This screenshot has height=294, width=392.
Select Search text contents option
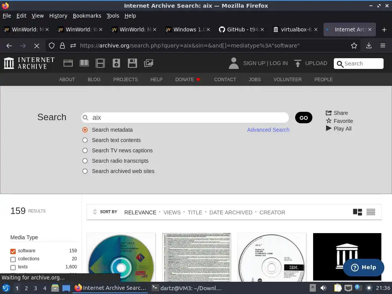pos(85,140)
